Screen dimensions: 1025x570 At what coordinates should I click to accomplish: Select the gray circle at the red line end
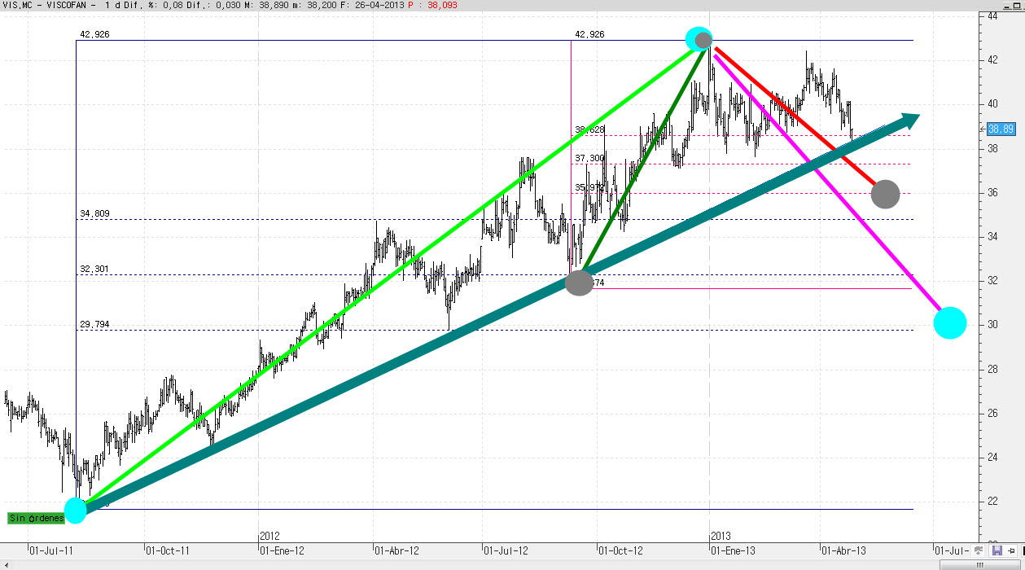coord(885,194)
